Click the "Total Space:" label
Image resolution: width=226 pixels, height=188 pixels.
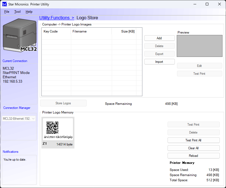click(x=179, y=180)
